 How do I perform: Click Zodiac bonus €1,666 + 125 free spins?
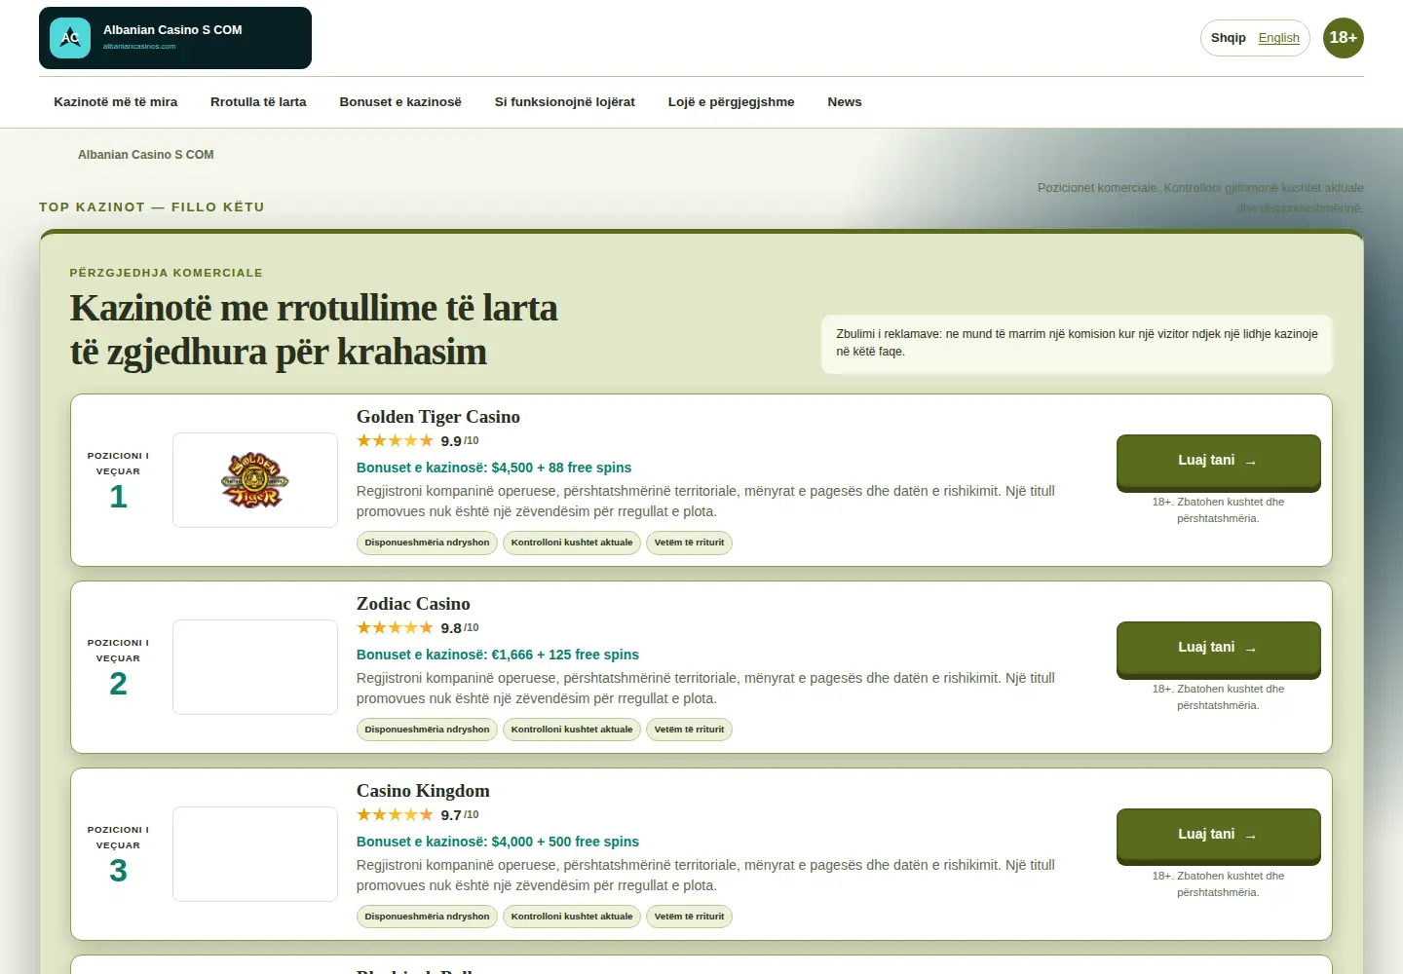click(x=498, y=655)
